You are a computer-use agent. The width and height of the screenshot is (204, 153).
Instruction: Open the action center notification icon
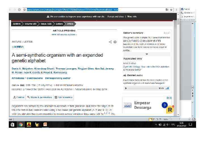(x=190, y=124)
